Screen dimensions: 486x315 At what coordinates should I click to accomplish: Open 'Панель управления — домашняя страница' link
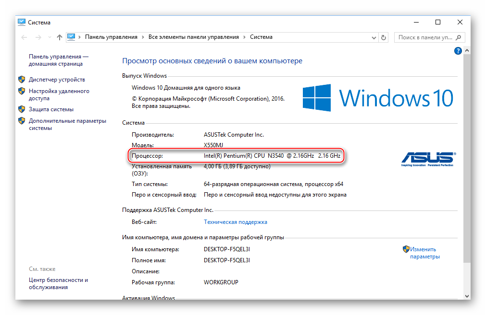(58, 60)
